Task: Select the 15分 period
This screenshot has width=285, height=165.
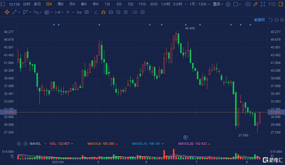Action: 142,4
